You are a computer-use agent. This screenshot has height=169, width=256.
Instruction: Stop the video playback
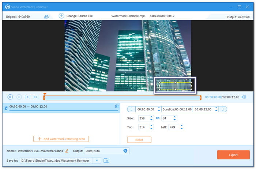[x=19, y=97]
